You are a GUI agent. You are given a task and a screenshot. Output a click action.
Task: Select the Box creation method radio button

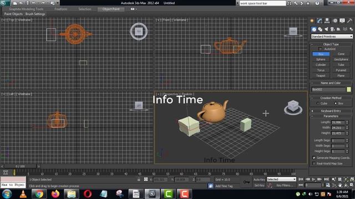click(336, 103)
